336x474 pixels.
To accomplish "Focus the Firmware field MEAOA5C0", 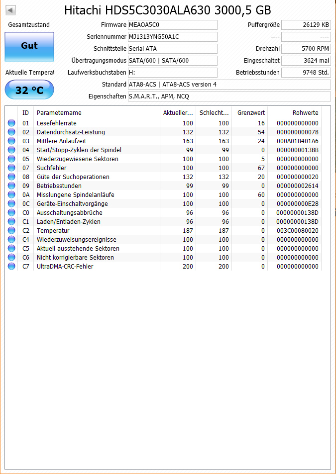I will [173, 25].
